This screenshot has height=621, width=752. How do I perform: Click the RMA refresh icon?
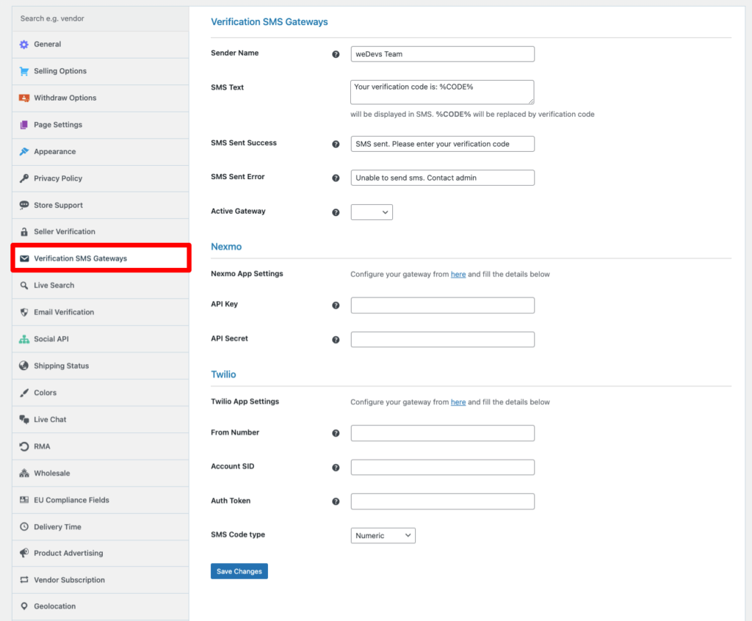(24, 446)
